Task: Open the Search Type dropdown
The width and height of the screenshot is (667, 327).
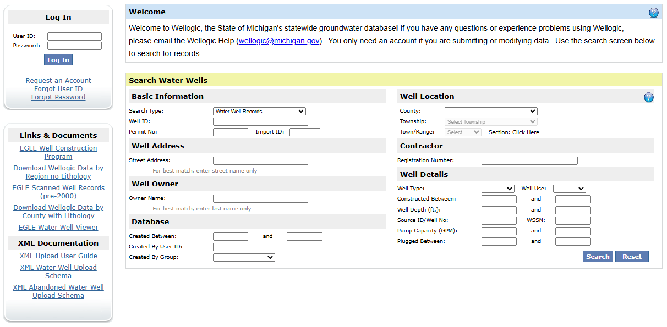Action: click(x=259, y=111)
